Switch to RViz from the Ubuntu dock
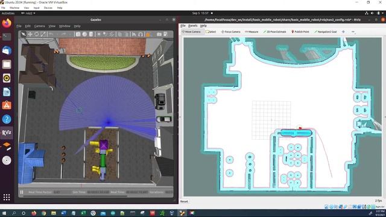Screen dimensions: 386x217 coord(7,133)
